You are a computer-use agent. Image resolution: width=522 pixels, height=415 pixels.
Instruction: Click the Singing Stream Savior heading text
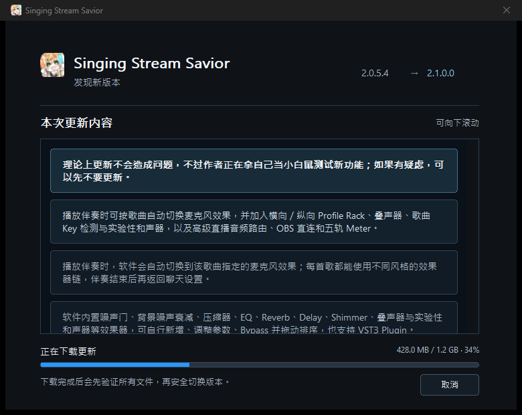point(152,64)
